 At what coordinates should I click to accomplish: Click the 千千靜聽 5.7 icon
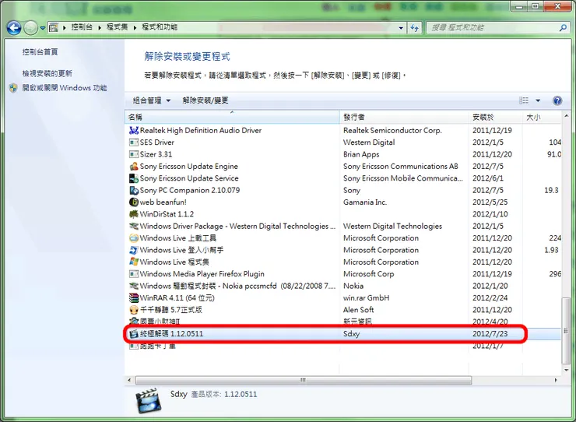point(134,310)
